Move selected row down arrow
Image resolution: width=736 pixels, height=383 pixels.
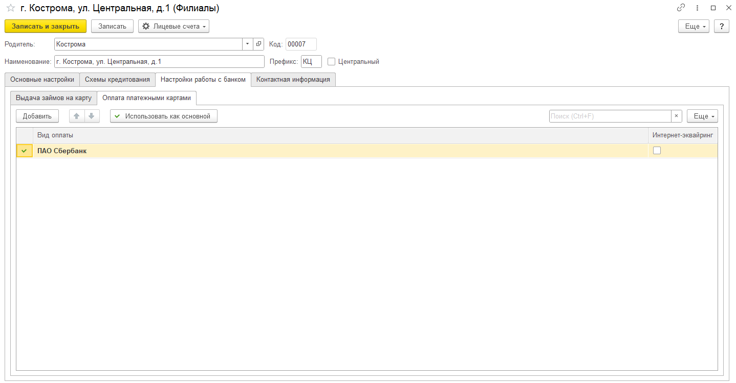[91, 116]
